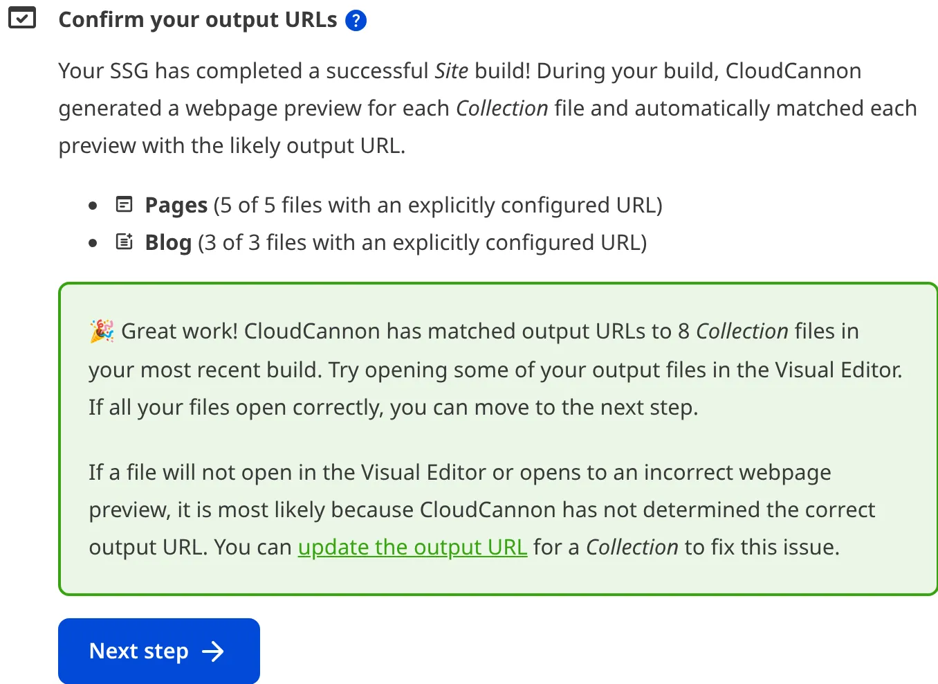Viewport: 938px width, 684px height.
Task: Click the party popper emoji in success message
Action: coord(100,331)
